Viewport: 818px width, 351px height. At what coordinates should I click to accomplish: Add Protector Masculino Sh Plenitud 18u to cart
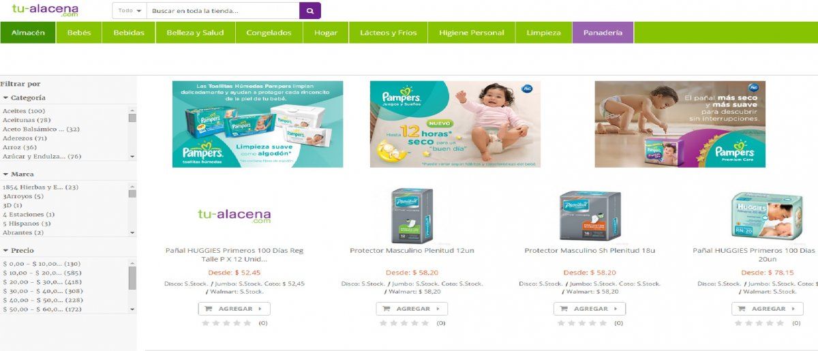tap(590, 309)
